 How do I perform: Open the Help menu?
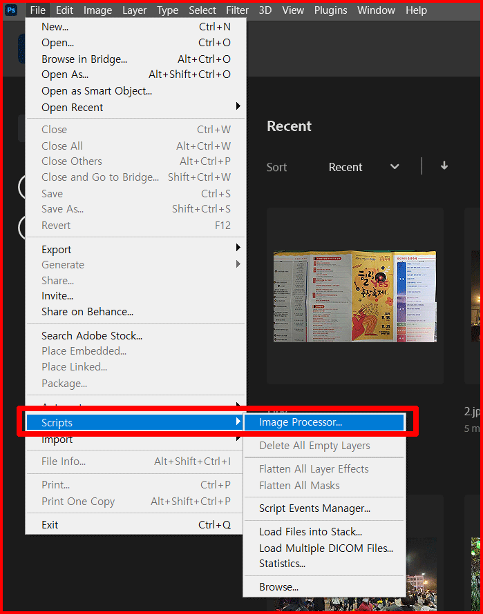416,10
